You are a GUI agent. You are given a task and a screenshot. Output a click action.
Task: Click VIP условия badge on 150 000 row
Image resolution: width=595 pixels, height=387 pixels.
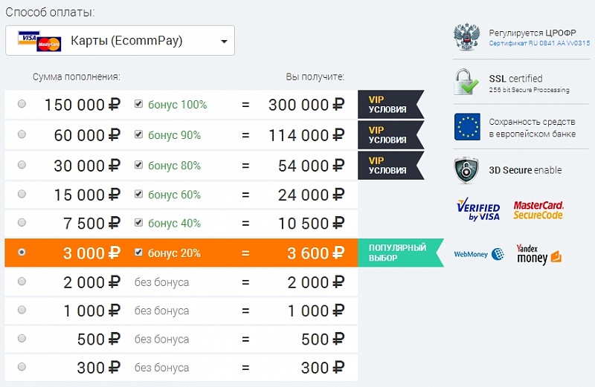click(x=391, y=105)
